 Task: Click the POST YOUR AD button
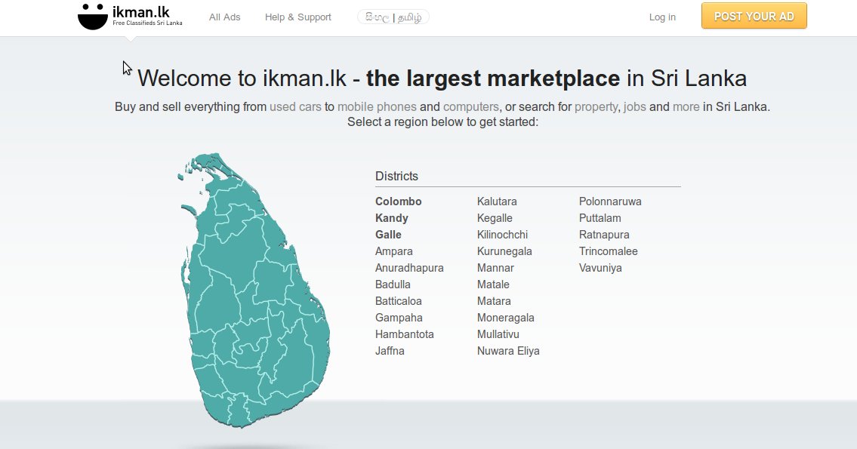[754, 16]
